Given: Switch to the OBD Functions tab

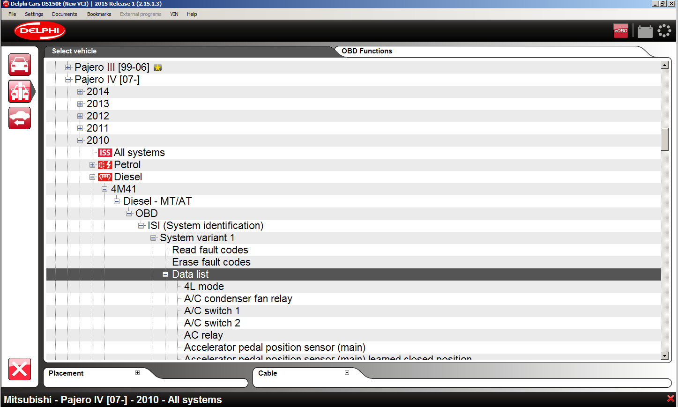Looking at the screenshot, I should (367, 51).
